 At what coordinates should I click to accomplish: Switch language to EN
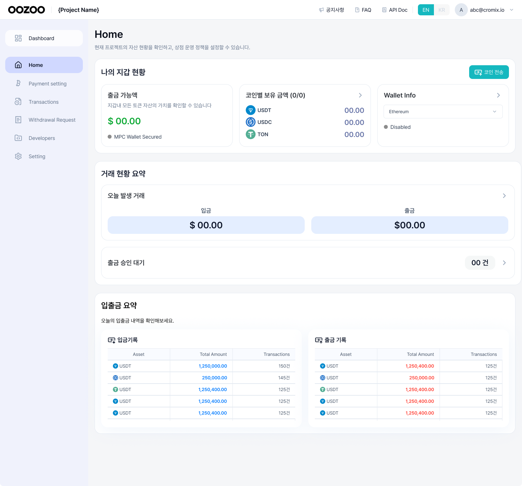coord(426,10)
